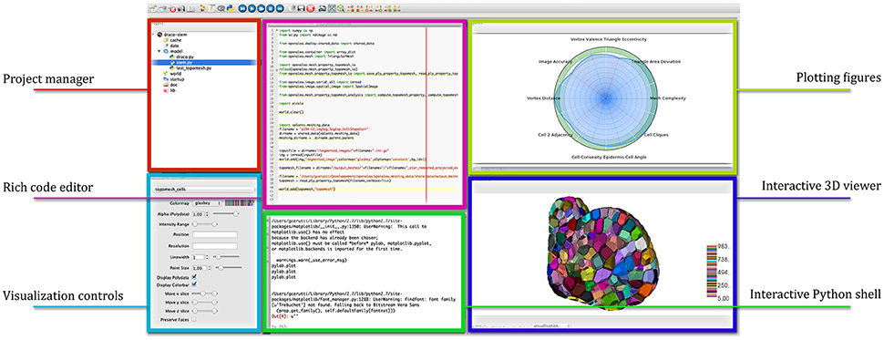Click the blue step-to-start button
Viewport: 884px width, 340px height.
pyautogui.click(x=242, y=8)
